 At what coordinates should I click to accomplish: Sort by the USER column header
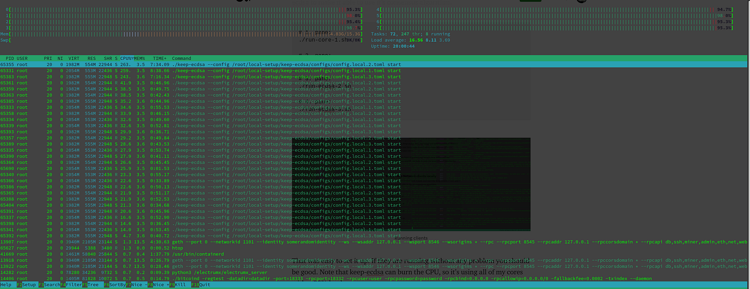(22, 58)
